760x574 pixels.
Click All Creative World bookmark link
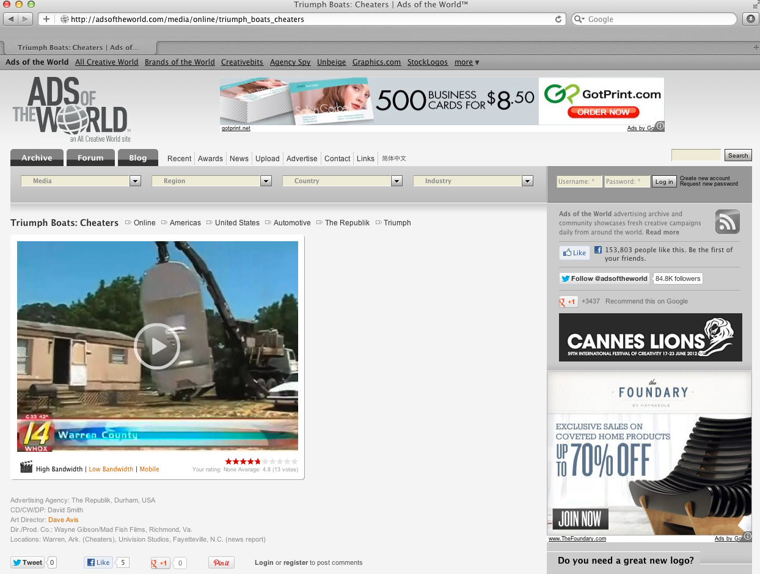tap(107, 62)
